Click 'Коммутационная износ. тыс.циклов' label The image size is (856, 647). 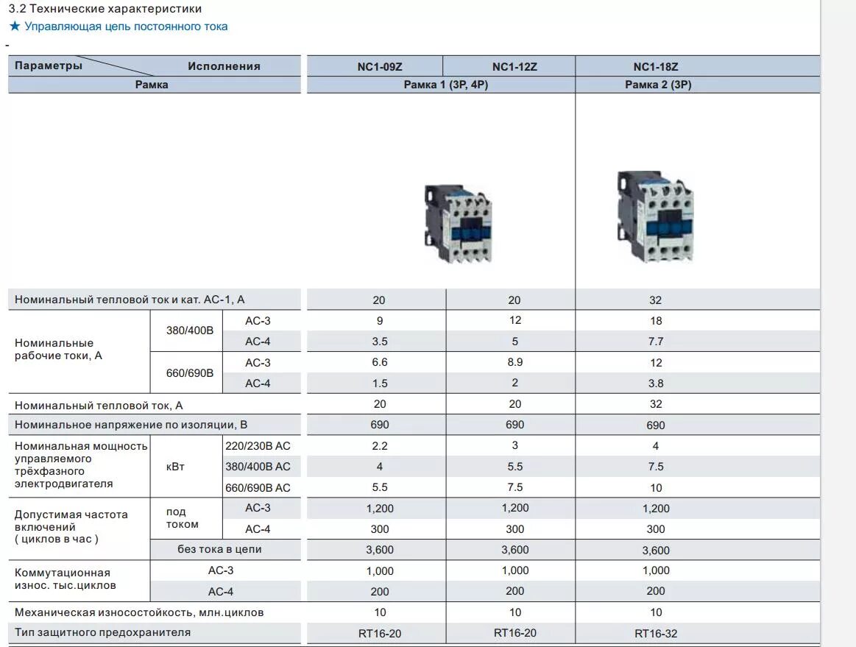click(x=65, y=579)
